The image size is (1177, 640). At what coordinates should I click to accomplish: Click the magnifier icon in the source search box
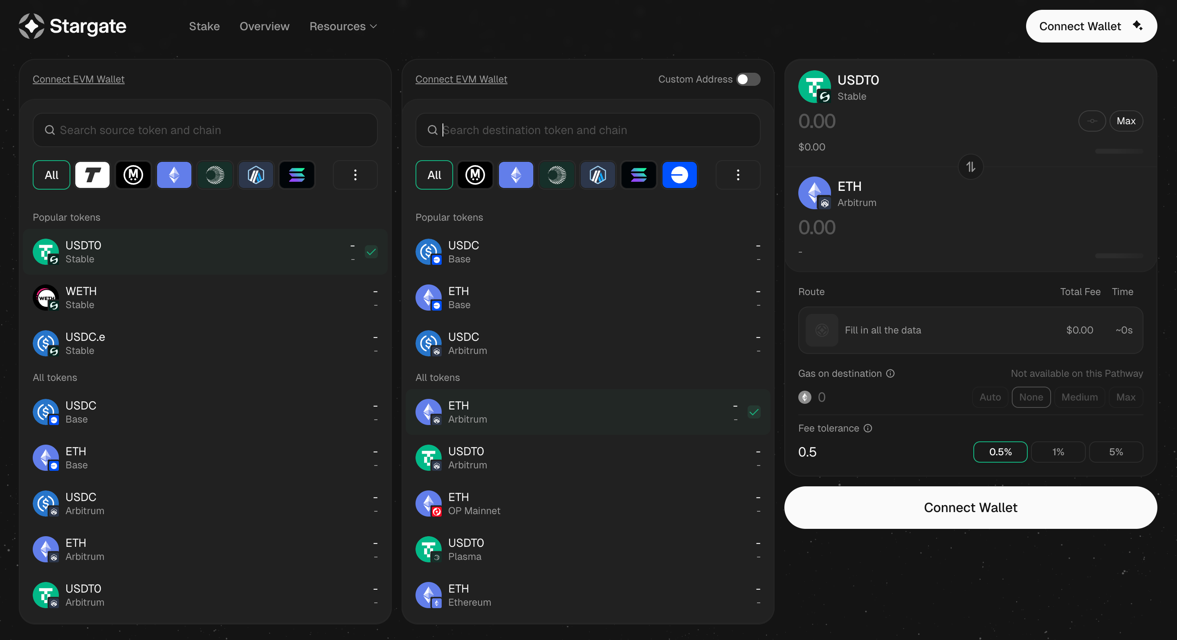click(x=50, y=130)
